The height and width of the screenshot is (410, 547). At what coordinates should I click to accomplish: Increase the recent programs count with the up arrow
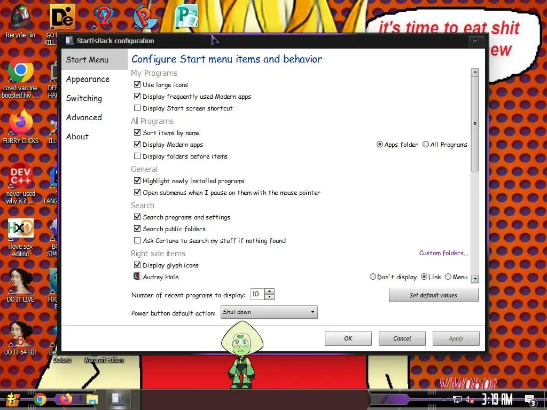269,291
